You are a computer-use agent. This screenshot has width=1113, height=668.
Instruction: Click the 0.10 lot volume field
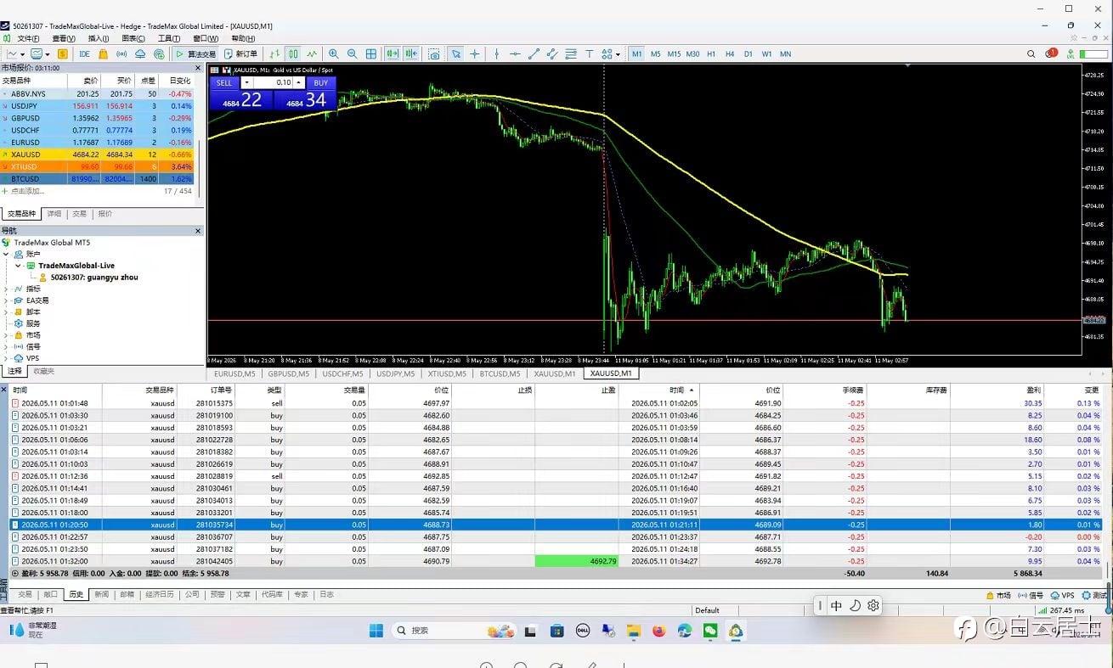coord(274,82)
